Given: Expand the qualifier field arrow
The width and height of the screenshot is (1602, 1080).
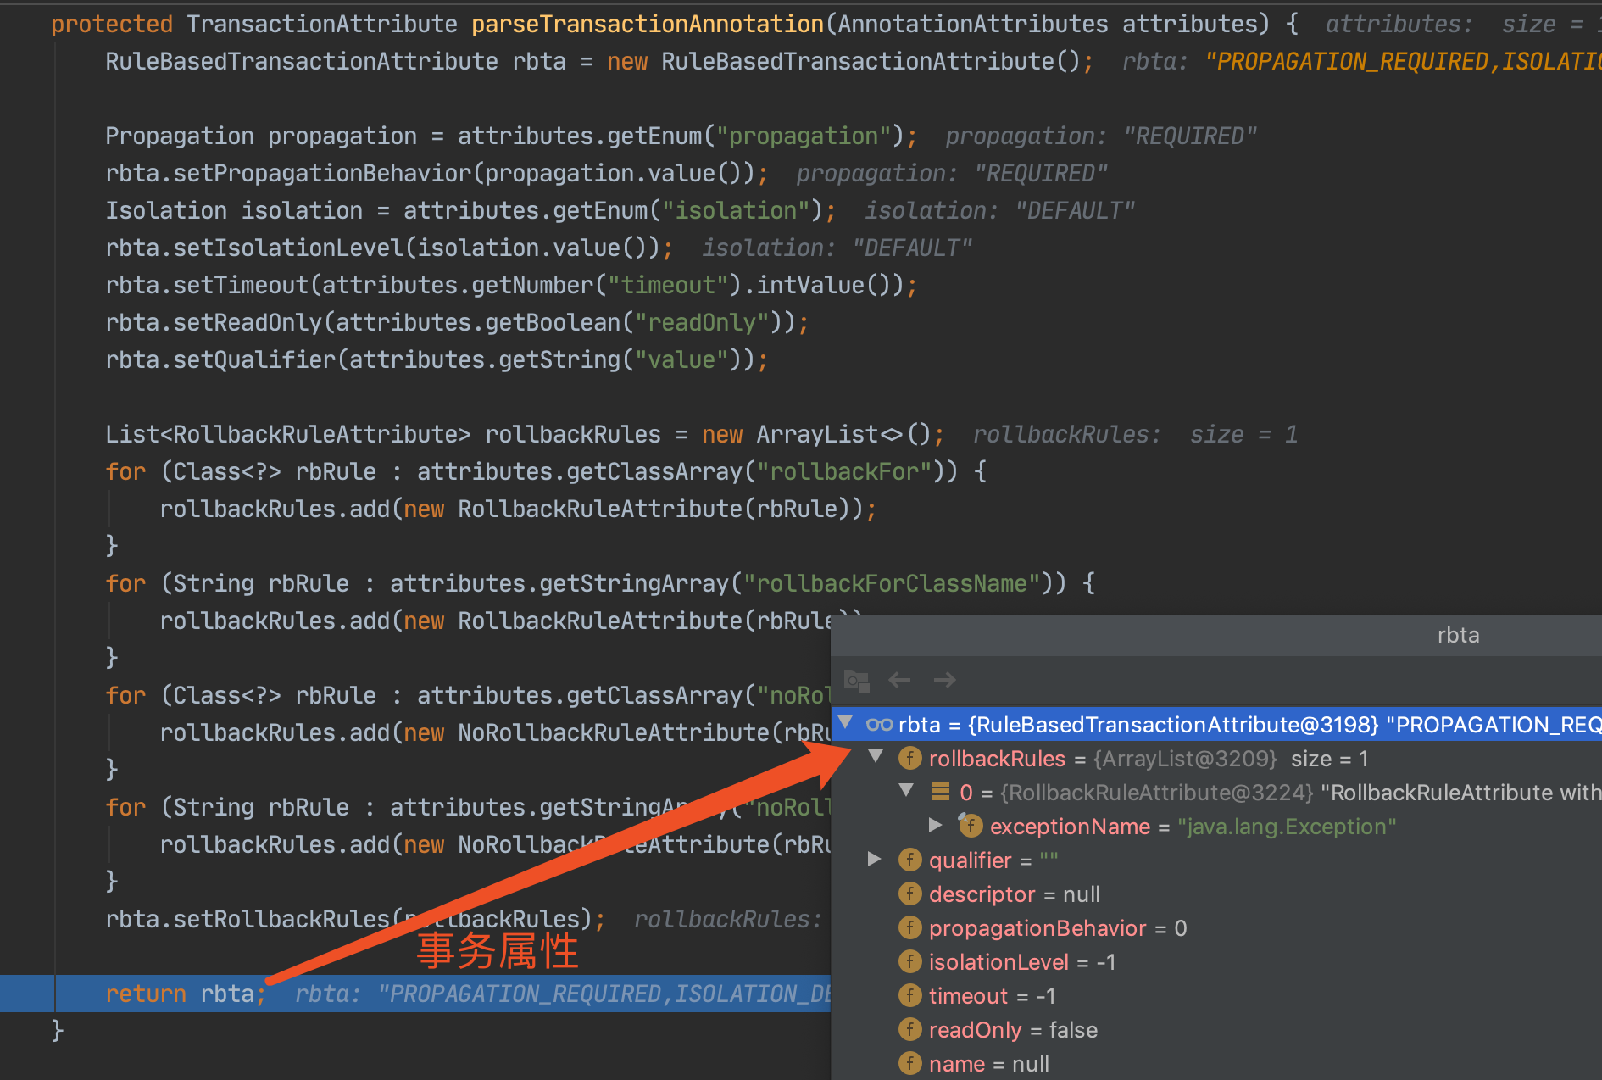Looking at the screenshot, I should pyautogui.click(x=875, y=860).
